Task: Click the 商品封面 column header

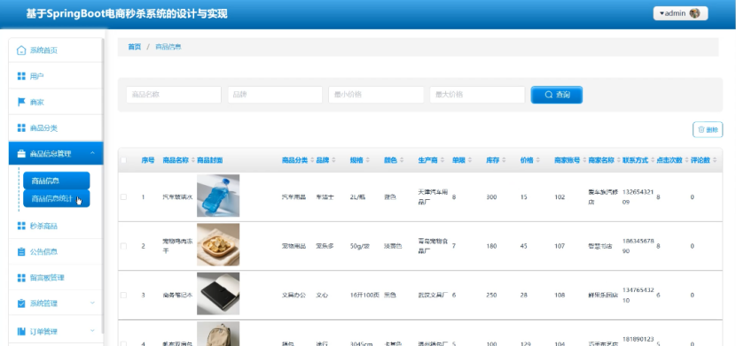Action: pyautogui.click(x=209, y=160)
